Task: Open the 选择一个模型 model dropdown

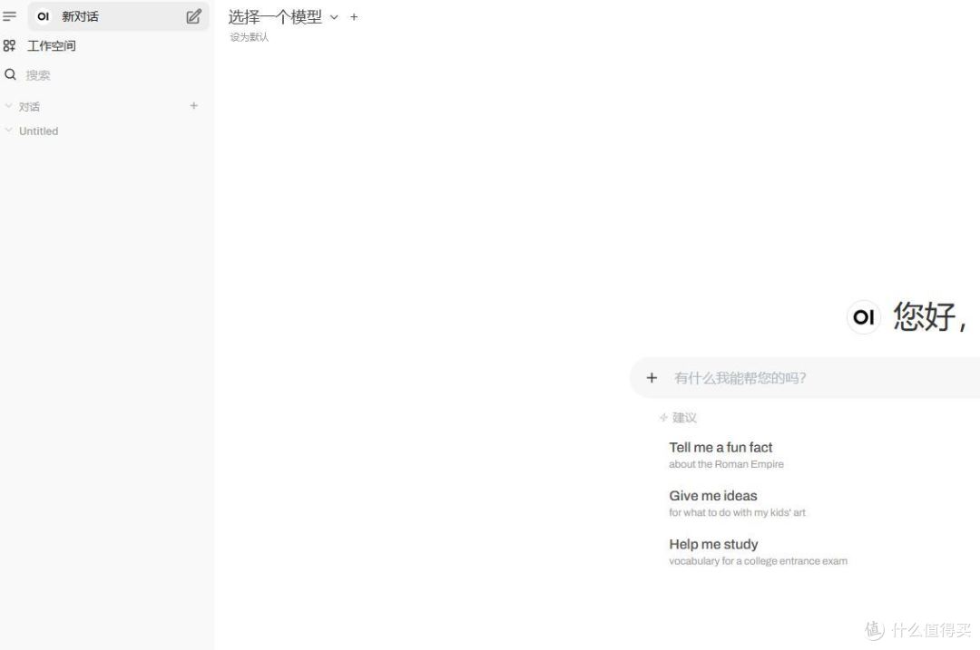Action: (275, 16)
